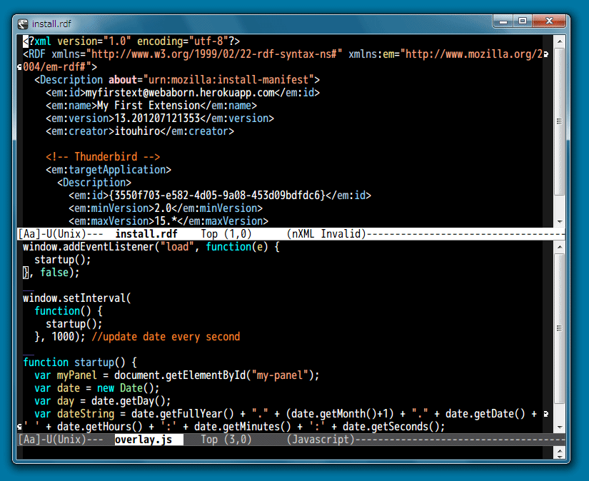Click '//update date every second' comment
589x481 pixels.
tap(166, 336)
